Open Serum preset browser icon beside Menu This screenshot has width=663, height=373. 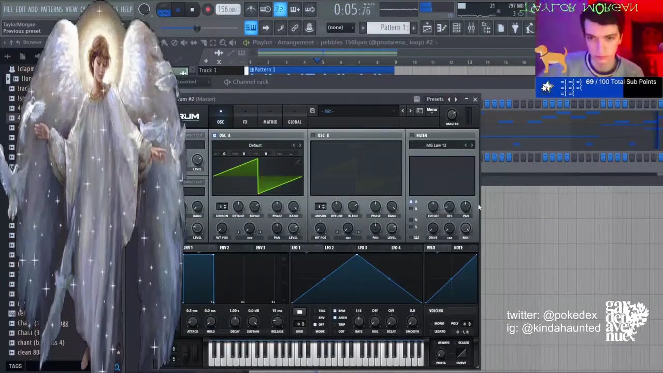click(420, 110)
